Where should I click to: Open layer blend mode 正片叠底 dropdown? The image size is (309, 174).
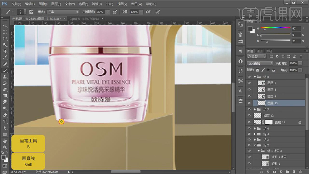260,63
